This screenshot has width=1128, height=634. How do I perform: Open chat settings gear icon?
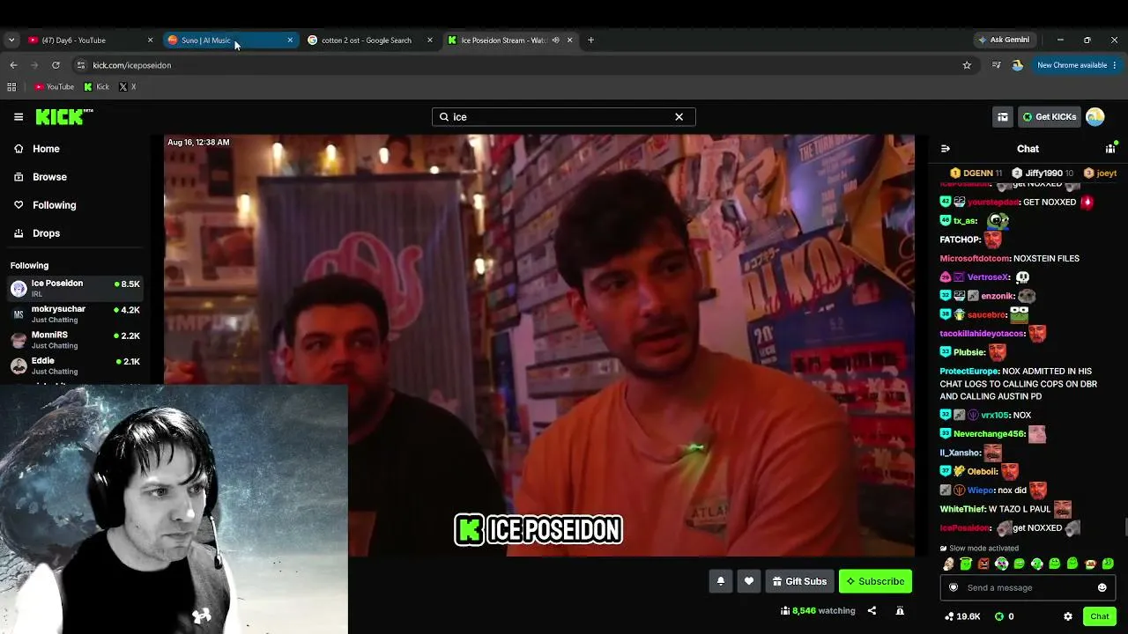1068,616
